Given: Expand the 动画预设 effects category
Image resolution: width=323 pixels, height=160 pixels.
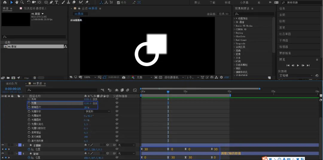Looking at the screenshot, I should click(234, 19).
